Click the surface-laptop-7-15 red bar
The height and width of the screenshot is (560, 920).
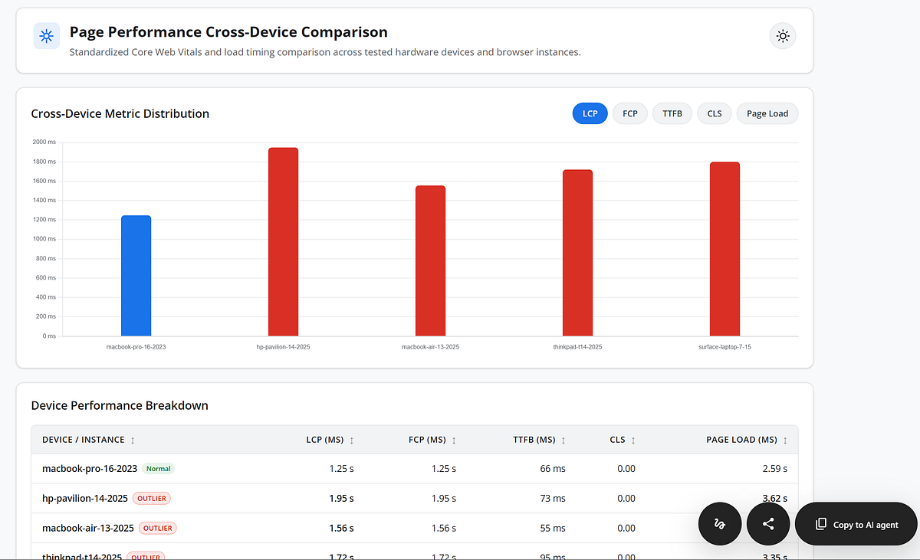point(724,249)
